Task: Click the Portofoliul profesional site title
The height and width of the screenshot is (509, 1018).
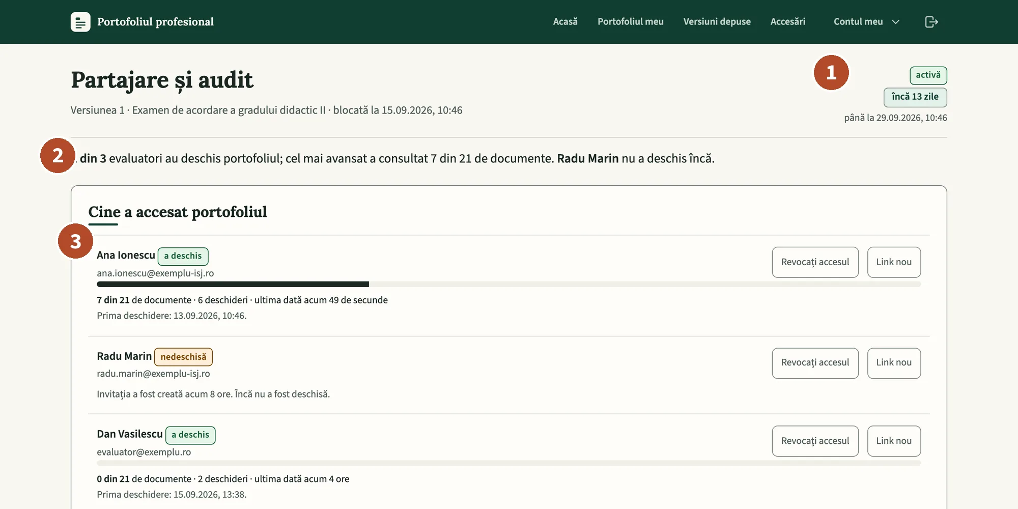Action: pyautogui.click(x=155, y=22)
